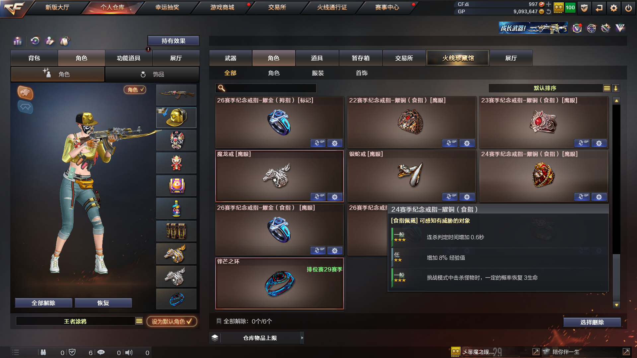Screen dimensions: 637x358
Task: Toggle the 角色 checkmark badge on the character preview
Action: click(135, 89)
